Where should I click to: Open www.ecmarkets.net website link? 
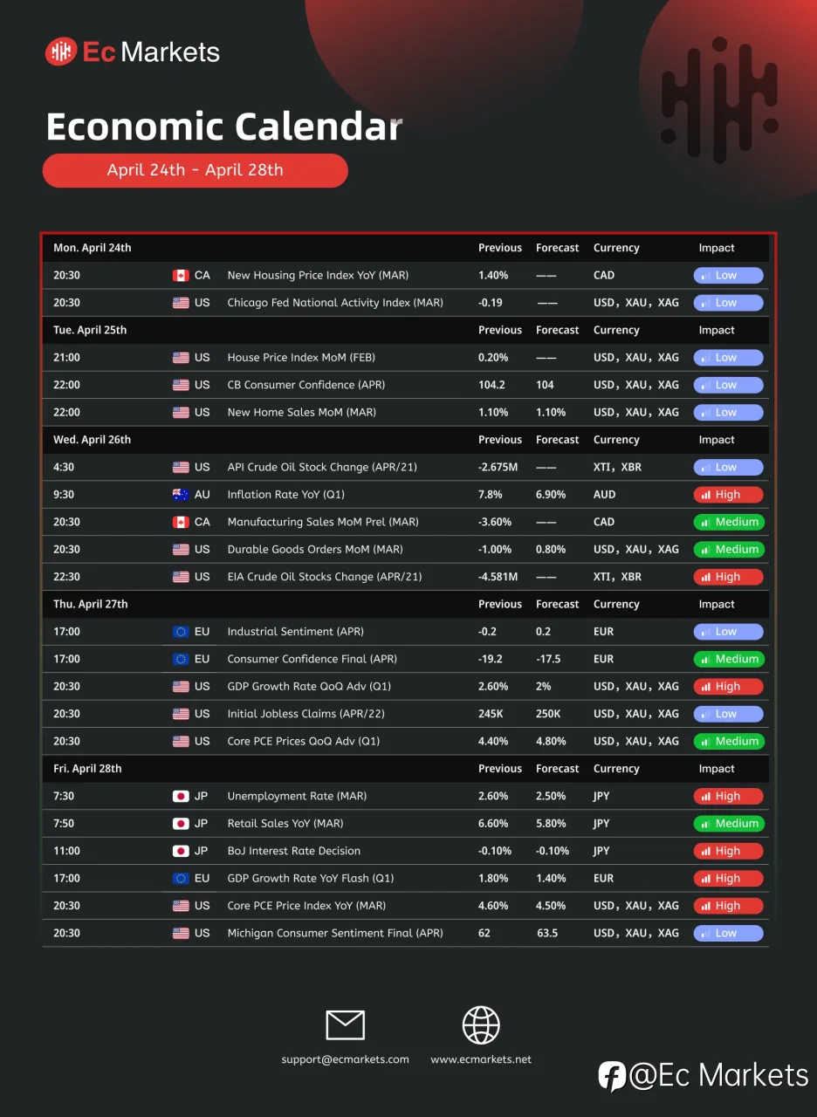(481, 1059)
